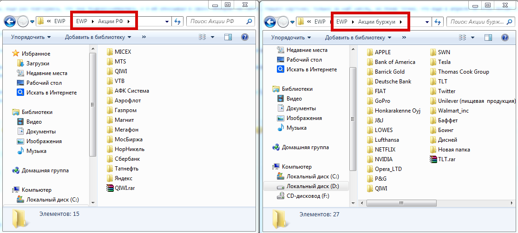The image size is (518, 233).
Task: Click Back arrow in left Акции РФ window
Action: pyautogui.click(x=10, y=22)
